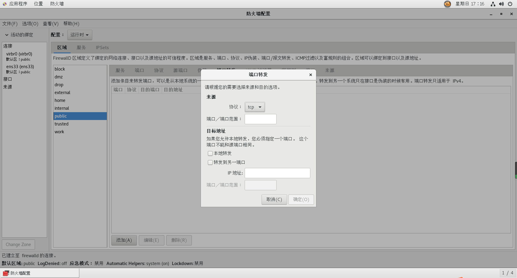Viewport: 517px width, 278px height.
Task: Switch to the IPSets tab
Action: (x=102, y=48)
